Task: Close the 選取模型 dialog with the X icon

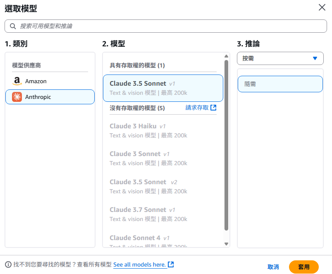Action: (x=322, y=7)
